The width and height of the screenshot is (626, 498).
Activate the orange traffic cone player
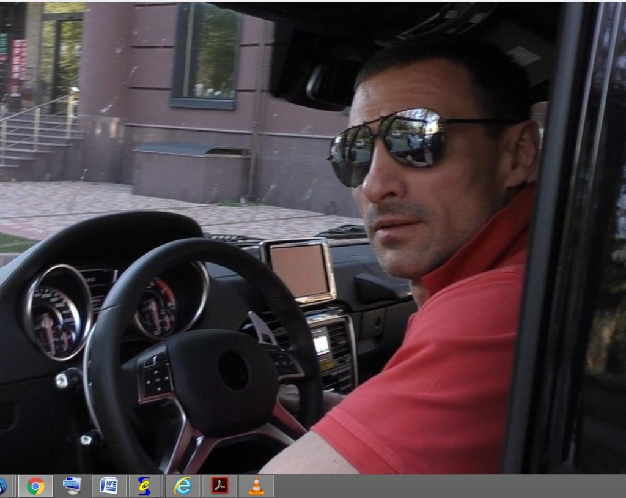click(x=256, y=486)
